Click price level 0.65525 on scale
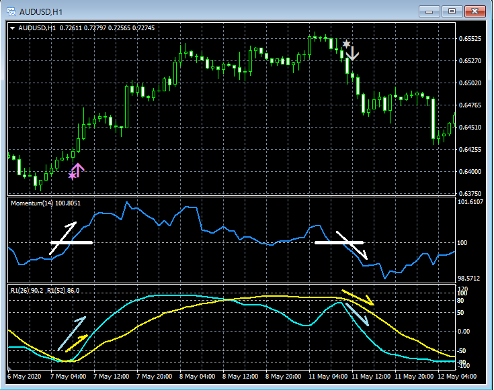Image resolution: width=494 pixels, height=390 pixels. [x=470, y=39]
